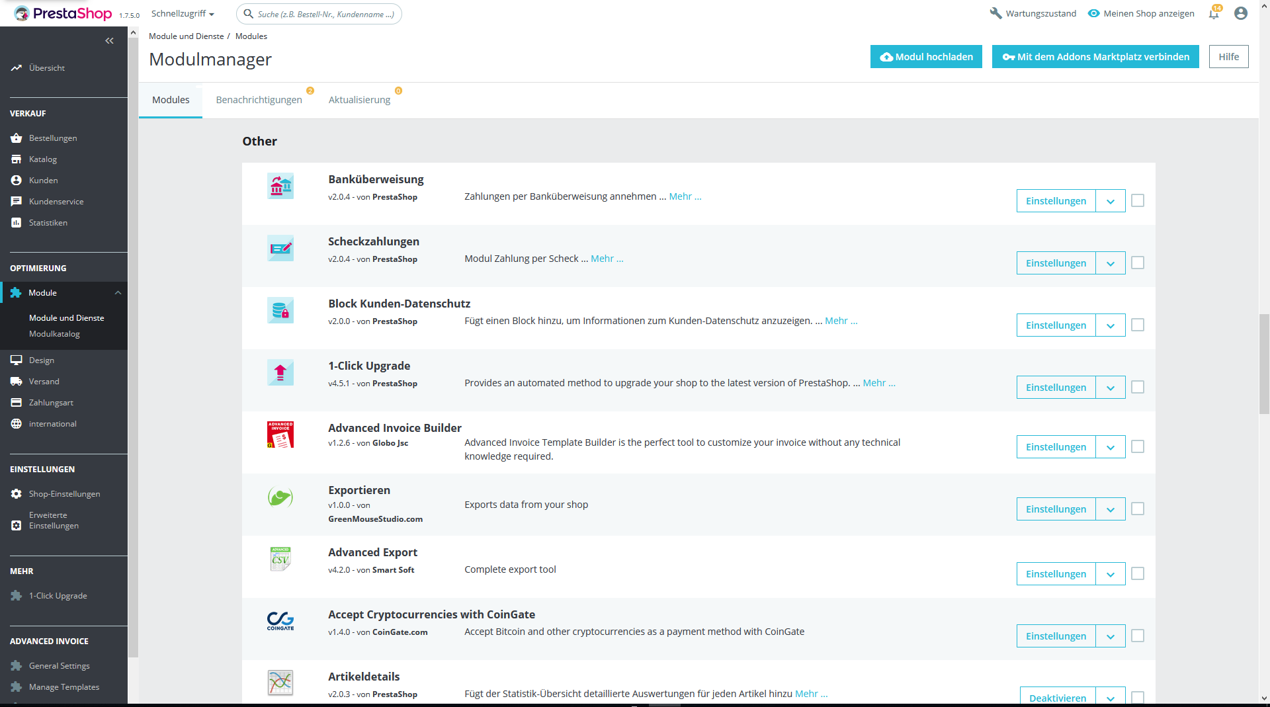Click the notifications bell icon

pyautogui.click(x=1214, y=13)
